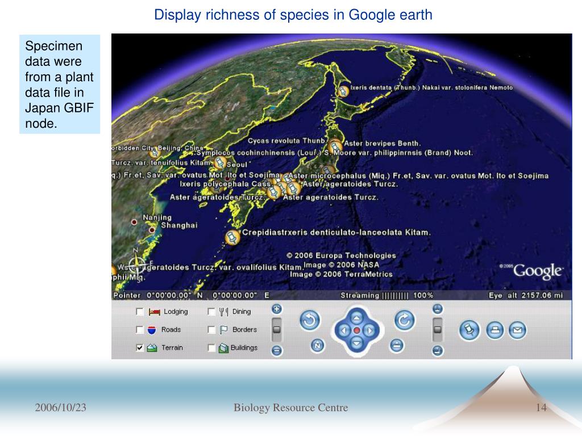This screenshot has height=436, width=582.
Task: Click the 'Nanjing' map label
Action: (157, 217)
